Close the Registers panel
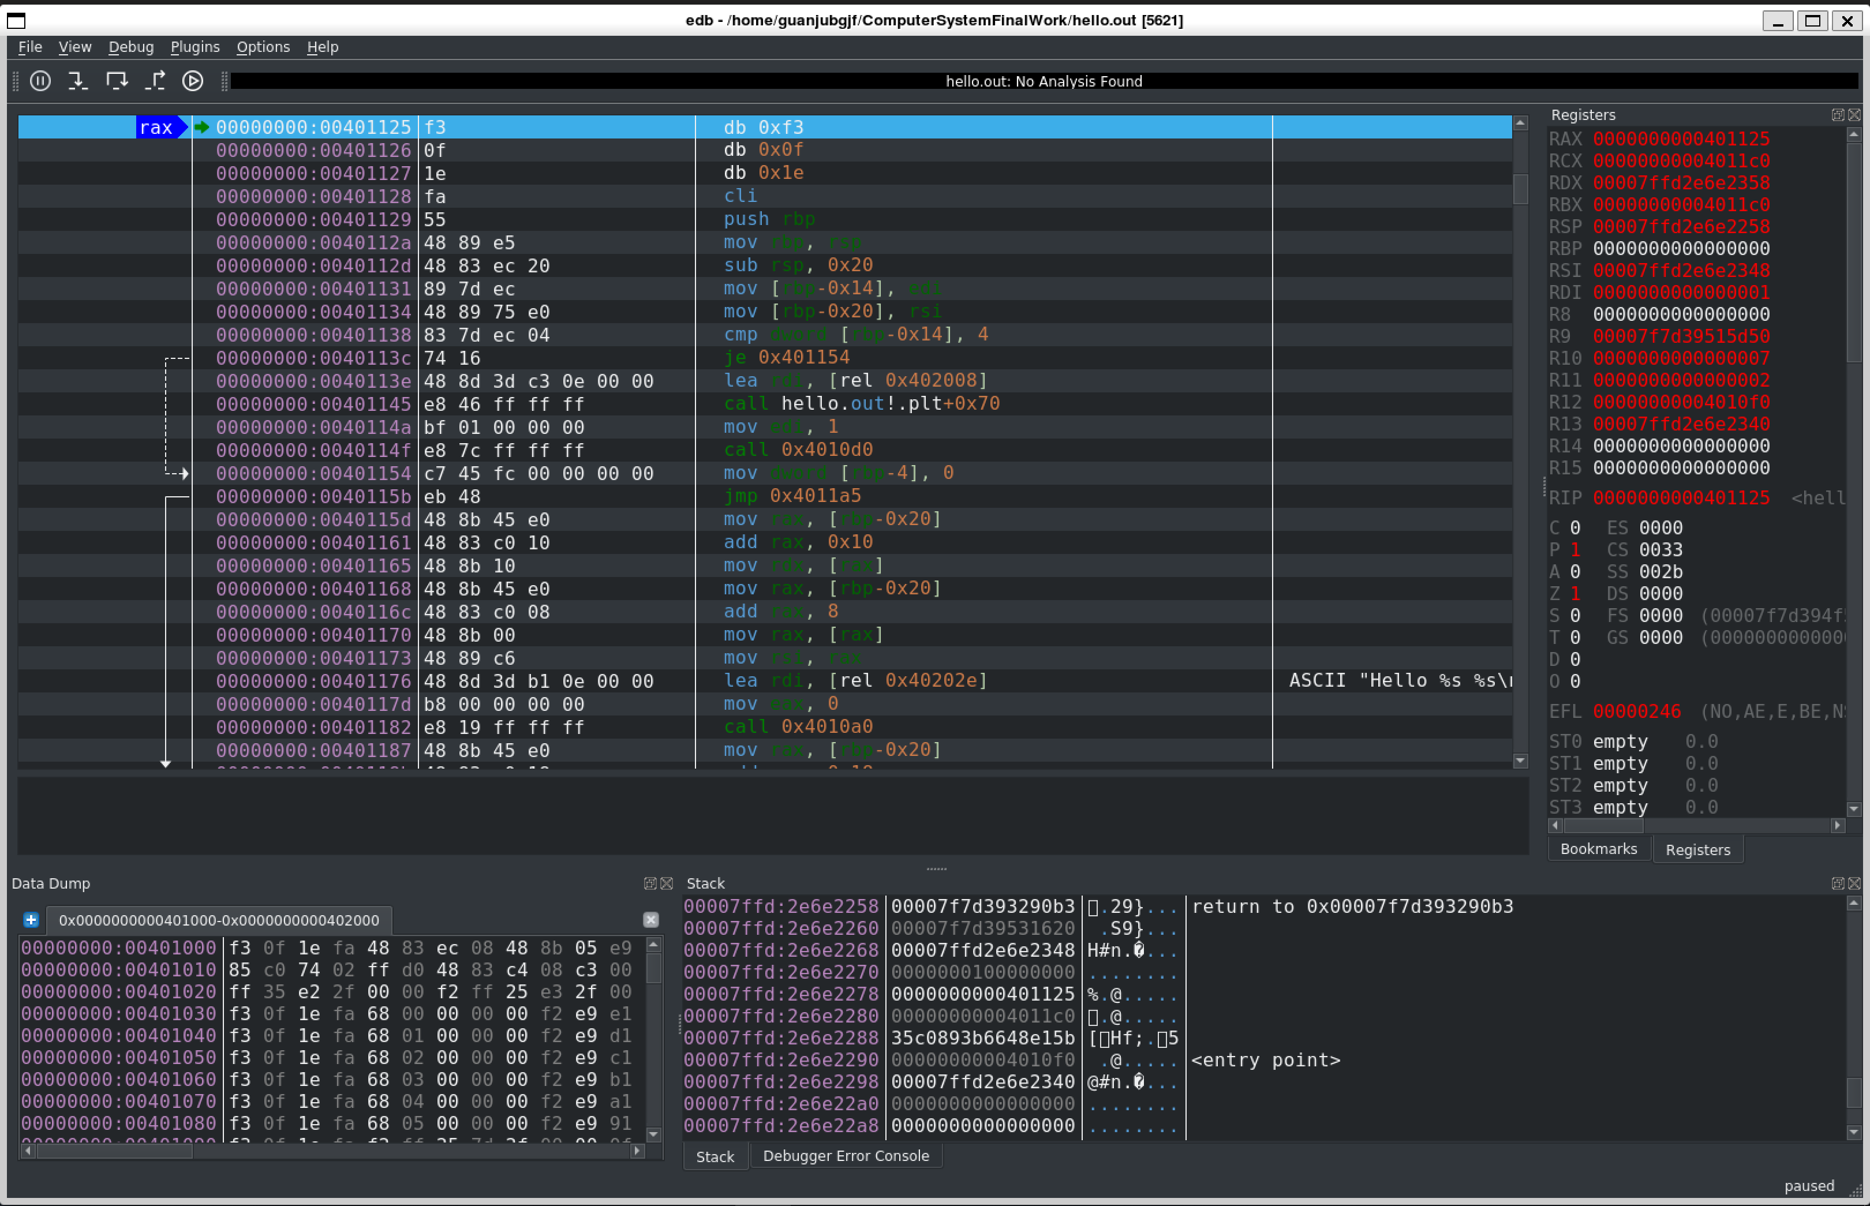Image resolution: width=1870 pixels, height=1206 pixels. 1854,115
